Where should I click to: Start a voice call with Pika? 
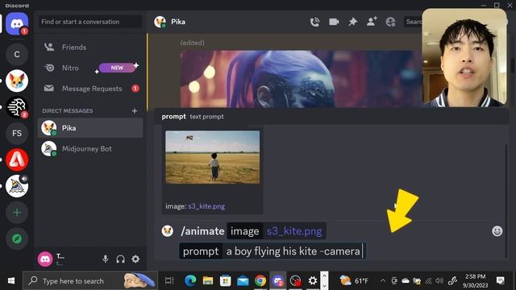pos(314,22)
